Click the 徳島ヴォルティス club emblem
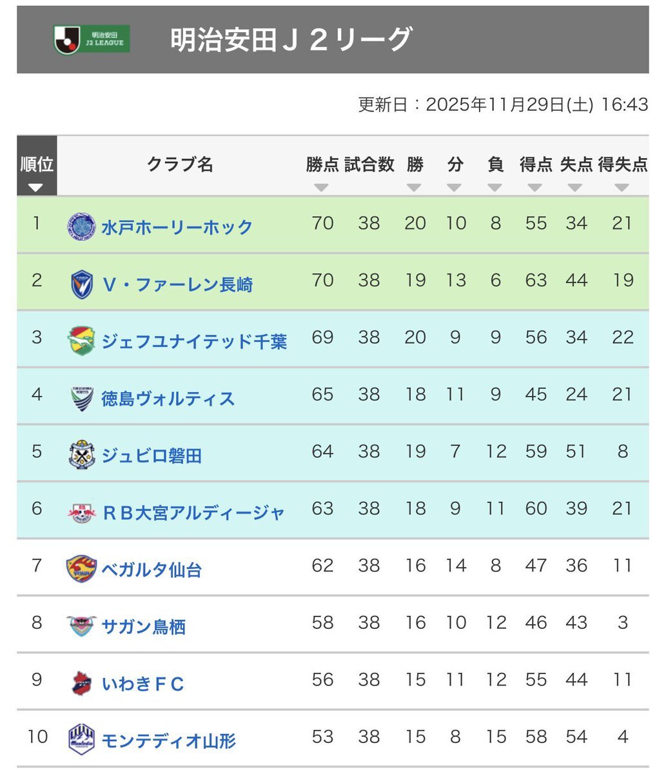 [82, 398]
